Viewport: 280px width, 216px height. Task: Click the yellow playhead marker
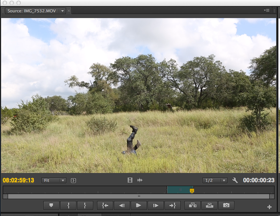click(x=192, y=191)
